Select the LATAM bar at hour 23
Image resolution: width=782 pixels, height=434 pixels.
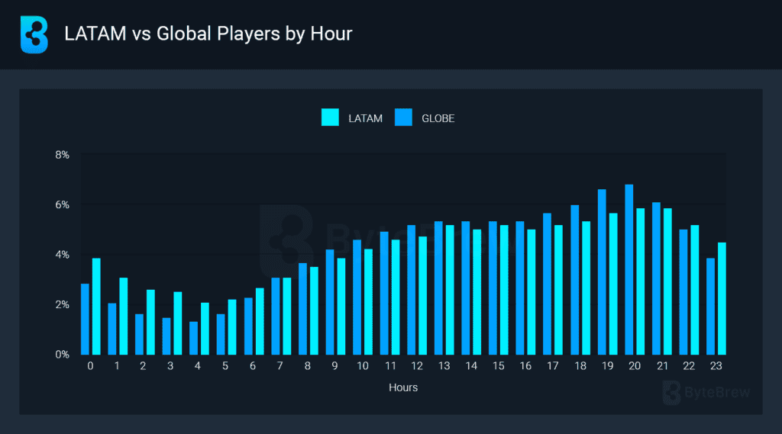click(722, 298)
